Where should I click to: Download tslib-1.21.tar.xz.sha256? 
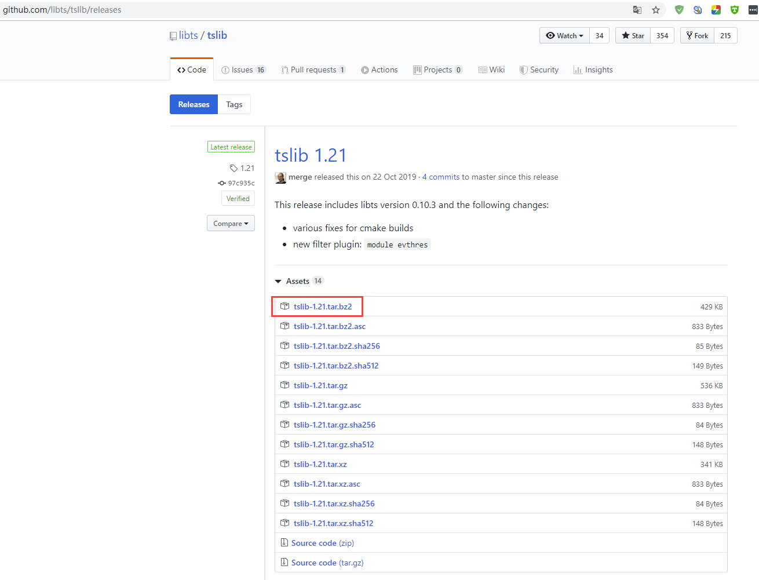(334, 504)
